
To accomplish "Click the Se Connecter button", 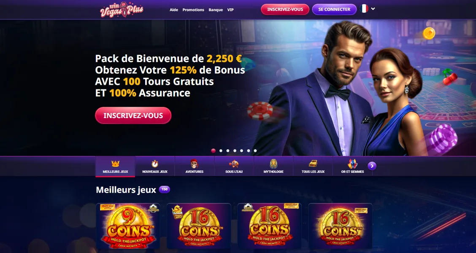I will tap(334, 9).
